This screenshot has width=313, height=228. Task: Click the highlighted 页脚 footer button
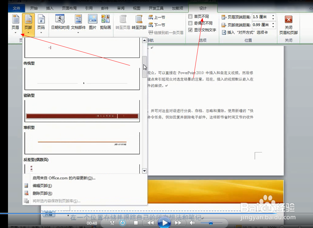click(28, 25)
